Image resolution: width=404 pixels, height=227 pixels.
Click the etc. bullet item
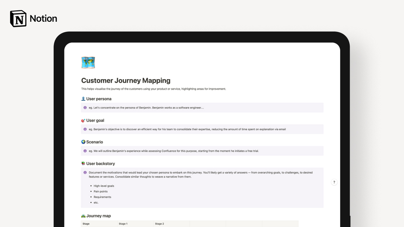click(x=96, y=203)
